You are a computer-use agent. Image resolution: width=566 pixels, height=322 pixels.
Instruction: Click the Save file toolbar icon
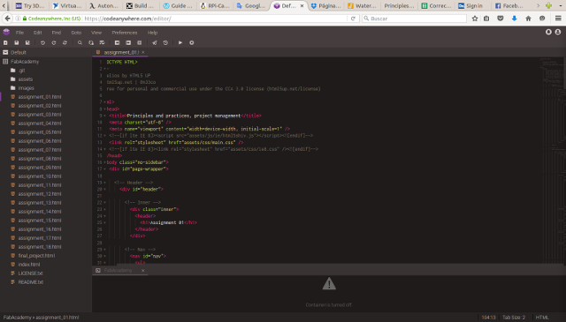[16, 42]
